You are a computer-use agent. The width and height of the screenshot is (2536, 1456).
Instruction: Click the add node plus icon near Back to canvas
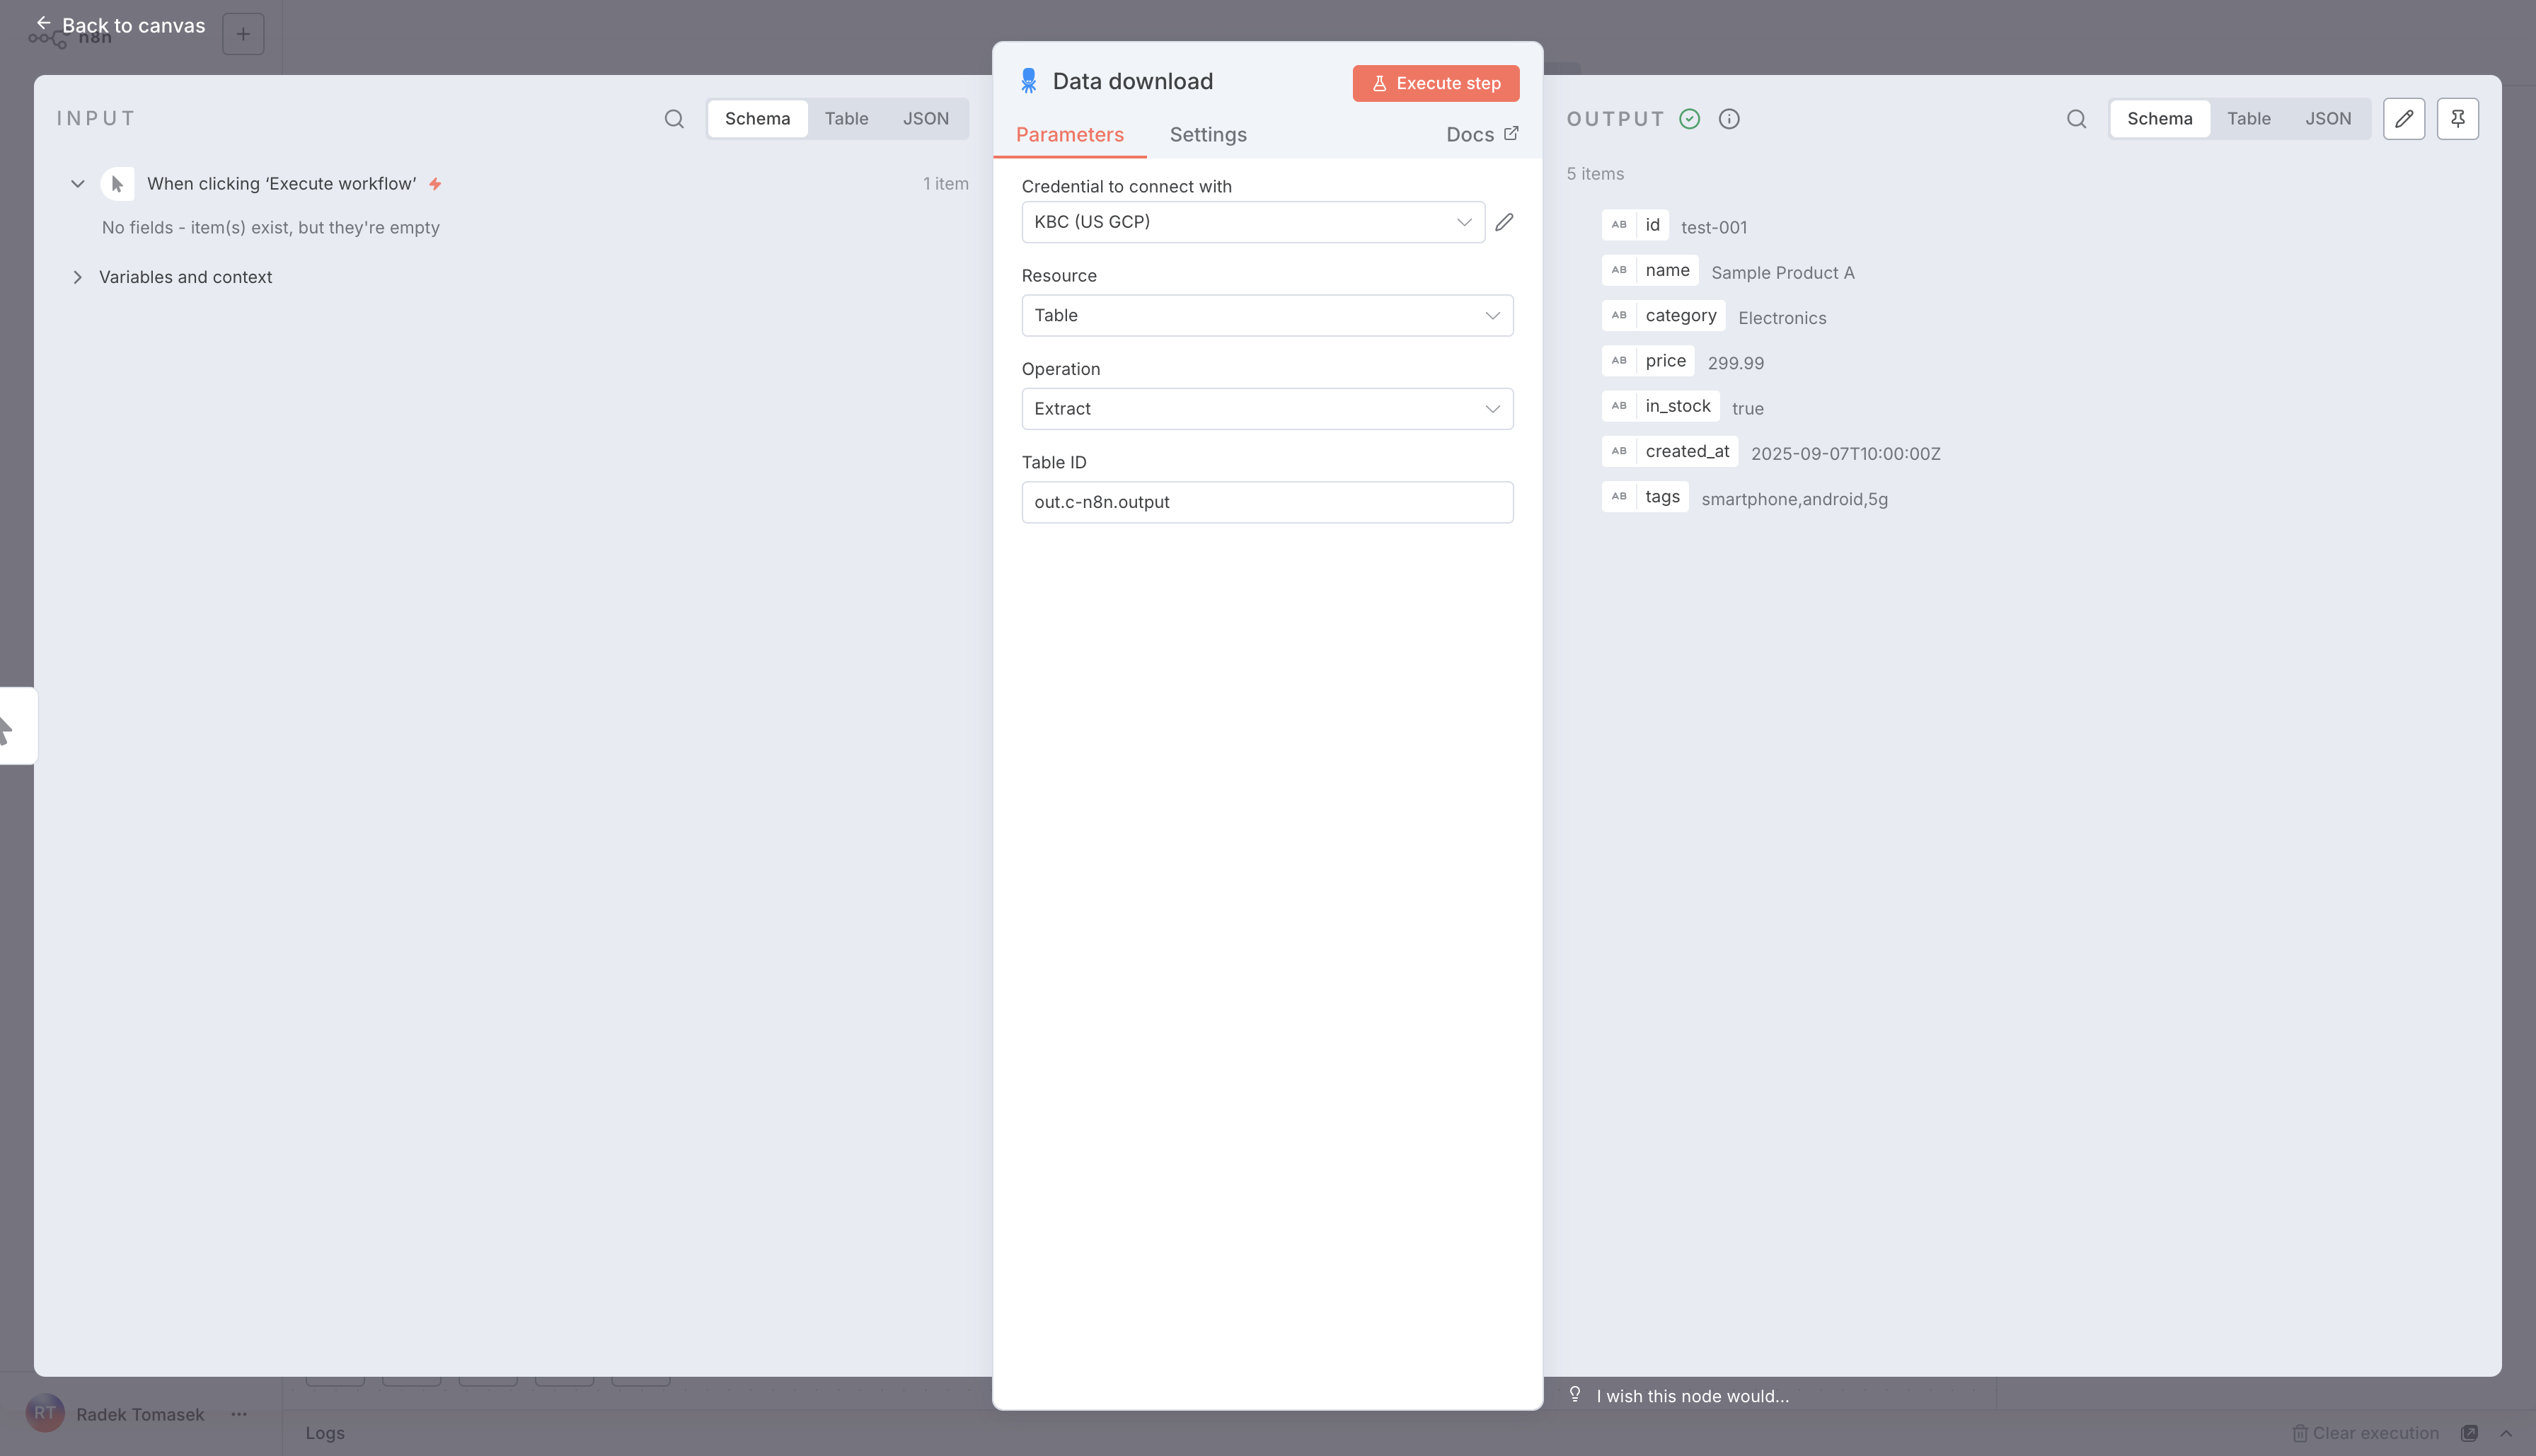tap(242, 33)
